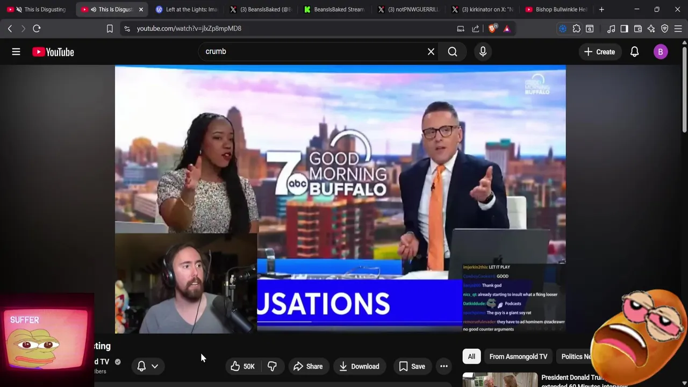Switch to '(3) BeansIsBaked' X tab
Image resolution: width=688 pixels, height=387 pixels.
(260, 9)
